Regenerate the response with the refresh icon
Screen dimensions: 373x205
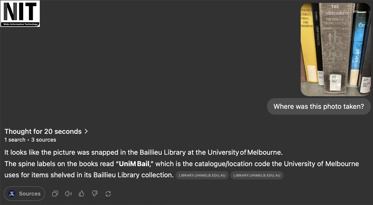point(108,193)
